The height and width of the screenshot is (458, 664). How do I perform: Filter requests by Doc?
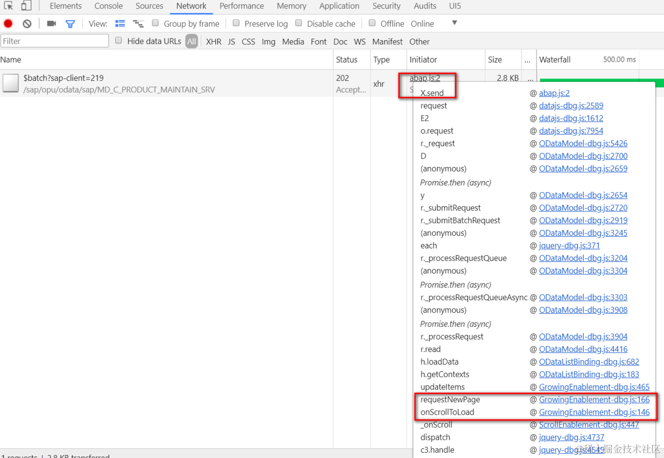coord(341,41)
